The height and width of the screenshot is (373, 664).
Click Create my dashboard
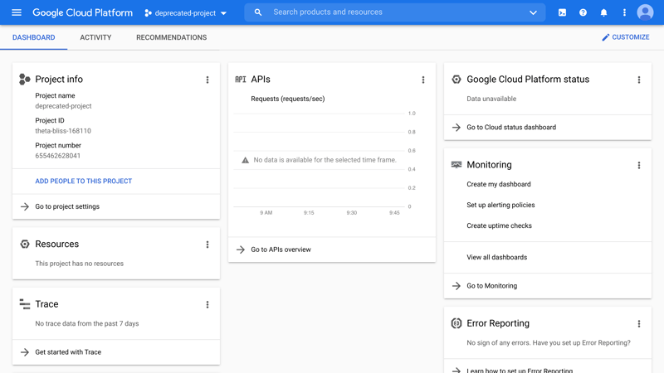pos(499,184)
